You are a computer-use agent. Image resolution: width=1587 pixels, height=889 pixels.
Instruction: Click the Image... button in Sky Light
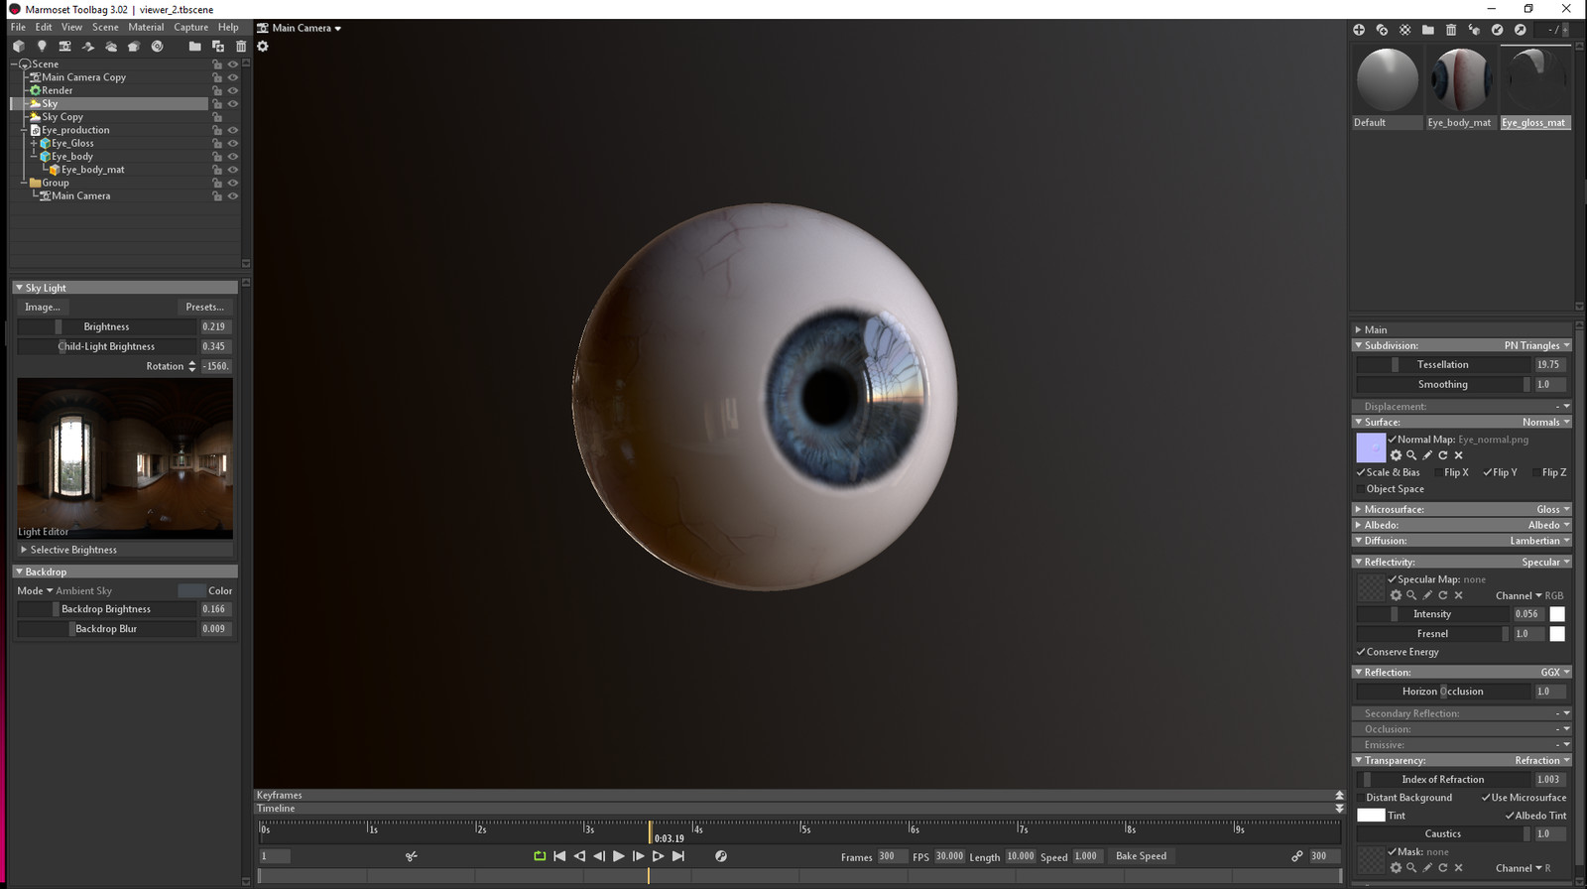[43, 307]
